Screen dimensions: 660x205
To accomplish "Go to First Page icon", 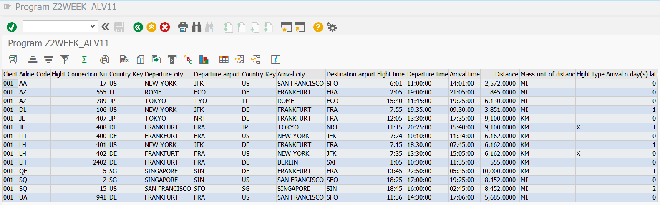I will 228,27.
